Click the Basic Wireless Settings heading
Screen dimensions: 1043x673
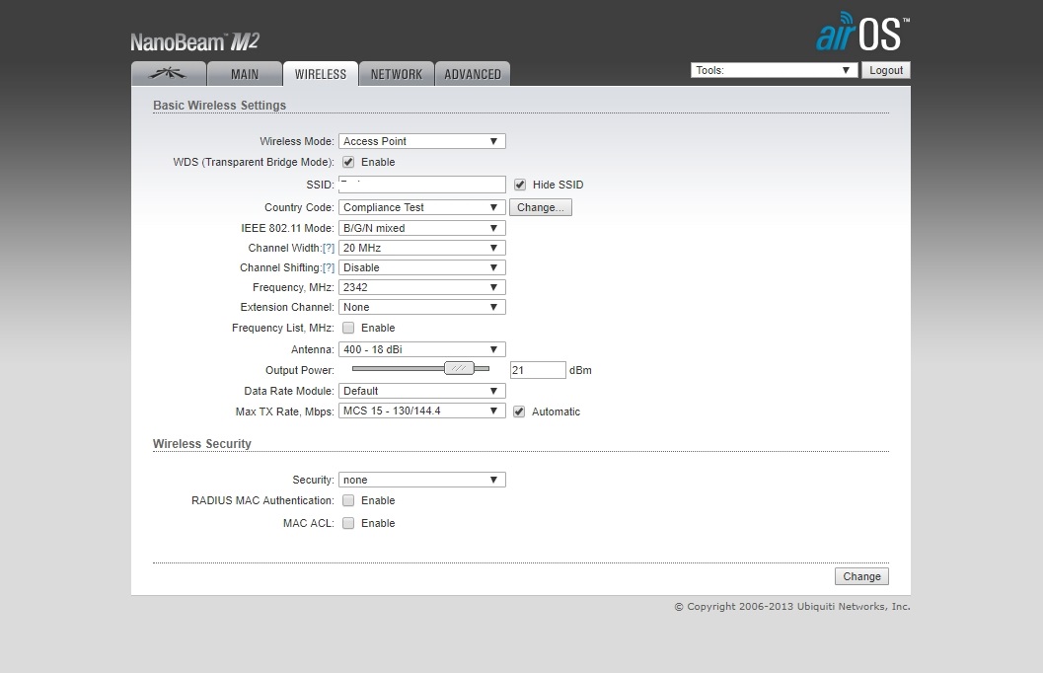coord(219,105)
